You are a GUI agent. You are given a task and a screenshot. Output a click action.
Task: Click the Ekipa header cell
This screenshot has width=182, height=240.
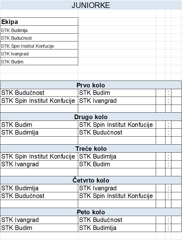39,22
